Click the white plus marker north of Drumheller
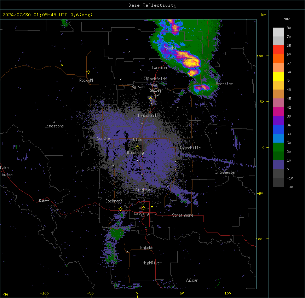This screenshot has height=298, width=305. pyautogui.click(x=217, y=133)
